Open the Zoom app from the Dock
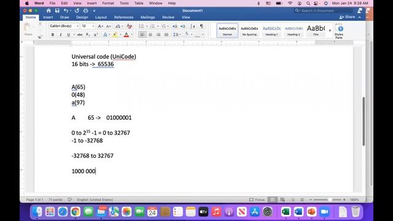The height and width of the screenshot is (221, 393). pyautogui.click(x=324, y=212)
